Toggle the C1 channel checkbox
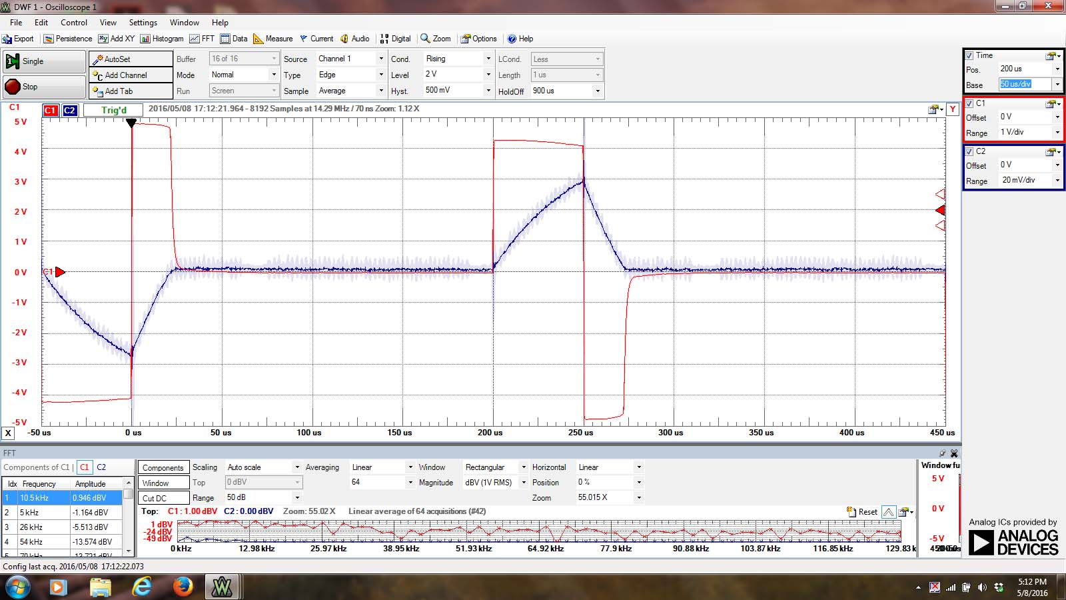 coord(970,103)
